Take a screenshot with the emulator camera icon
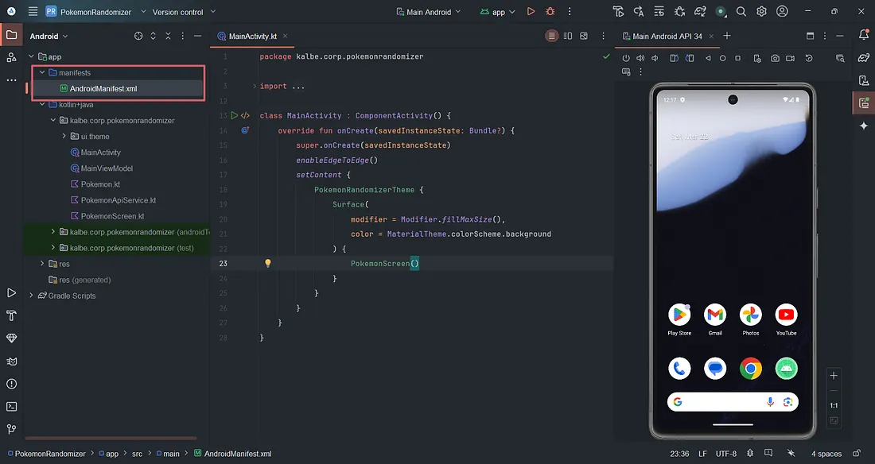875x464 pixels. [x=776, y=59]
